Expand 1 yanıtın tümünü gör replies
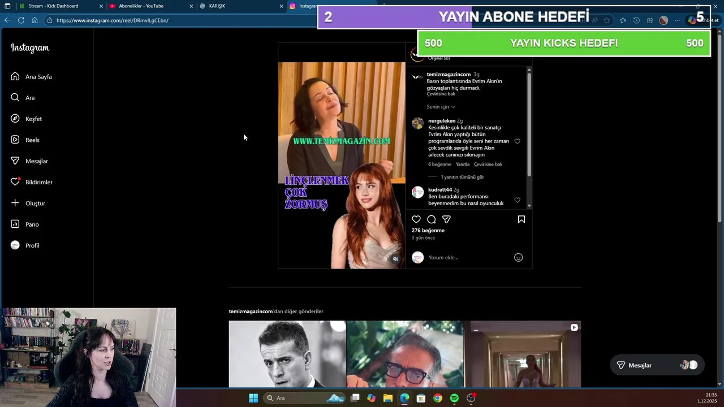This screenshot has height=407, width=724. (462, 177)
